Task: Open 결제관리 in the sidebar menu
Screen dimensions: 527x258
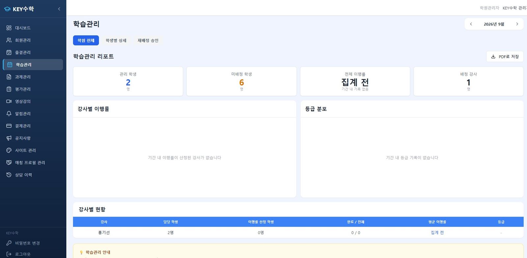Action: (x=33, y=126)
